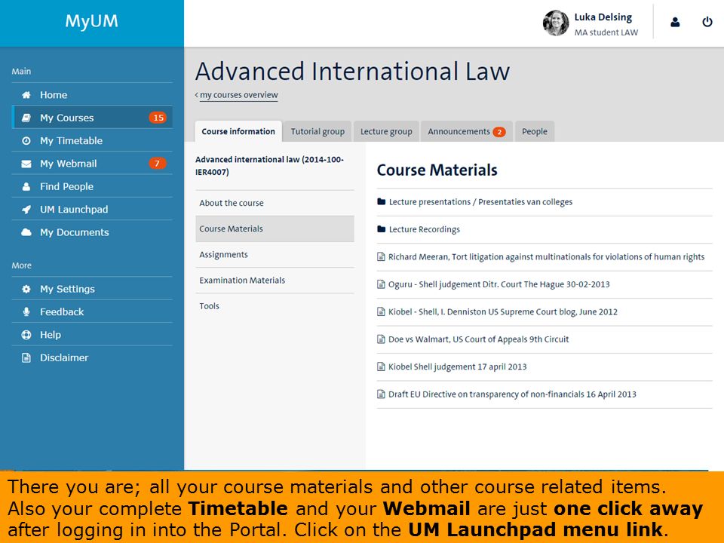The height and width of the screenshot is (543, 724).
Task: Click Disclaimer label in sidebar
Action: pyautogui.click(x=64, y=357)
